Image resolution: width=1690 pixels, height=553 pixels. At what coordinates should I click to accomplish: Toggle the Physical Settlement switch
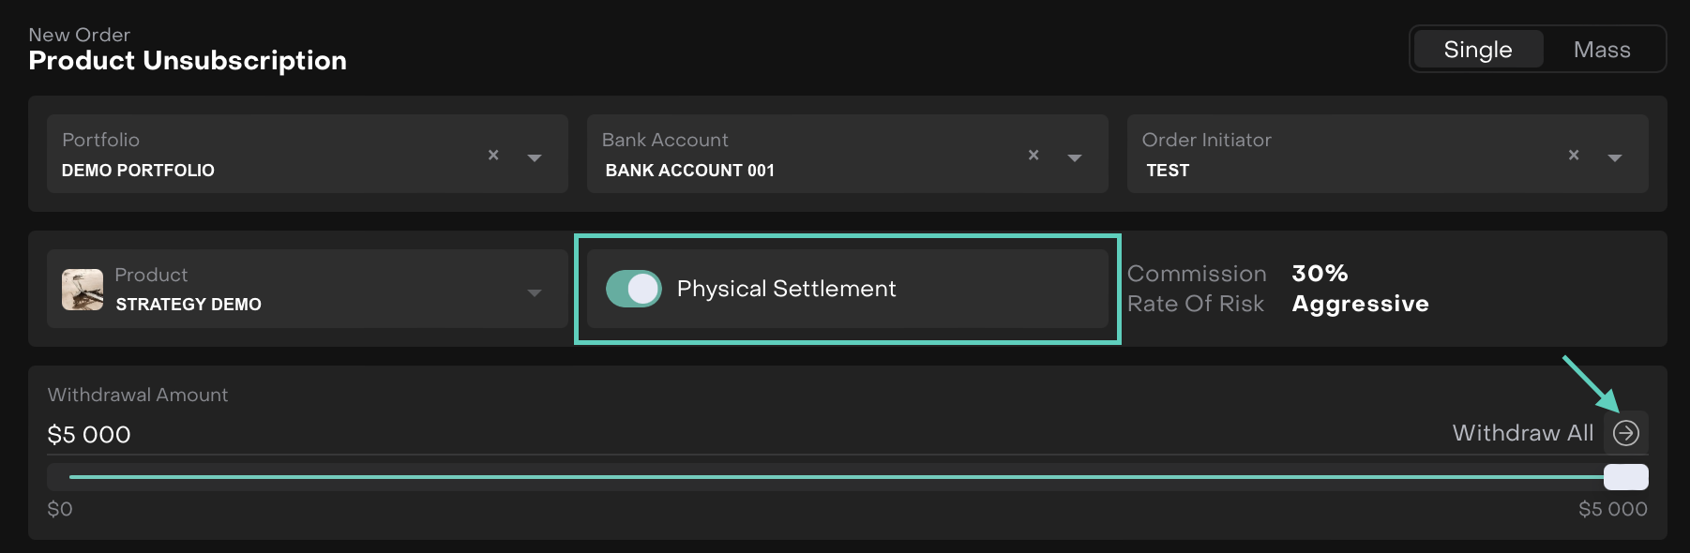click(x=634, y=289)
